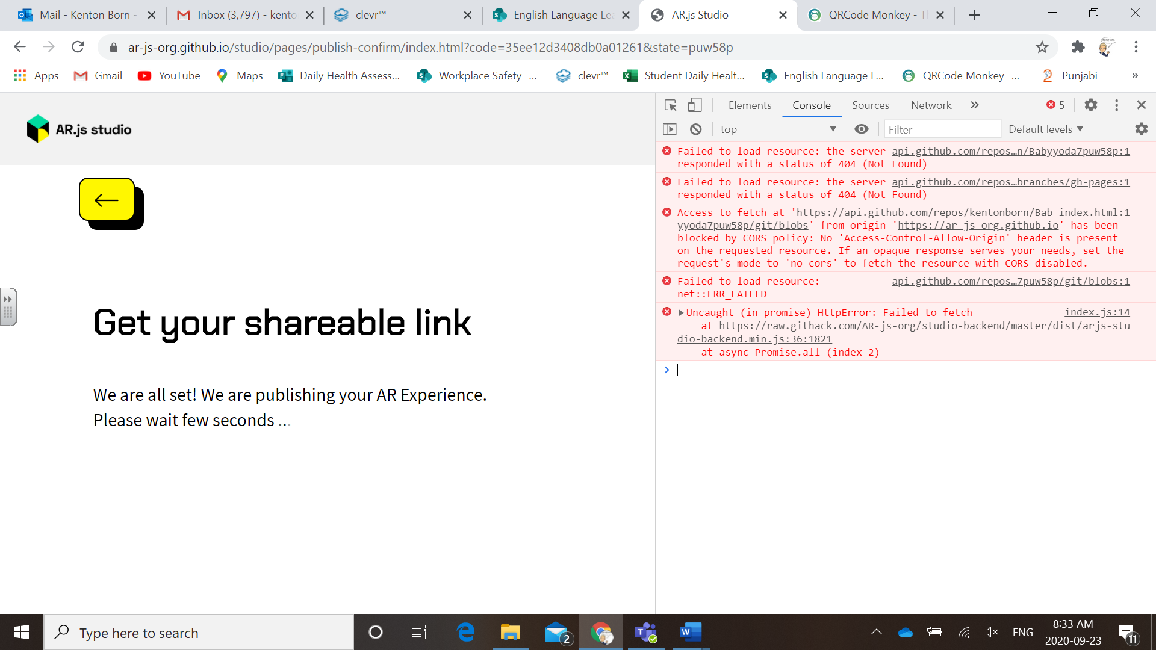Image resolution: width=1156 pixels, height=650 pixels.
Task: Bookmark this page with the star icon
Action: coord(1042,46)
